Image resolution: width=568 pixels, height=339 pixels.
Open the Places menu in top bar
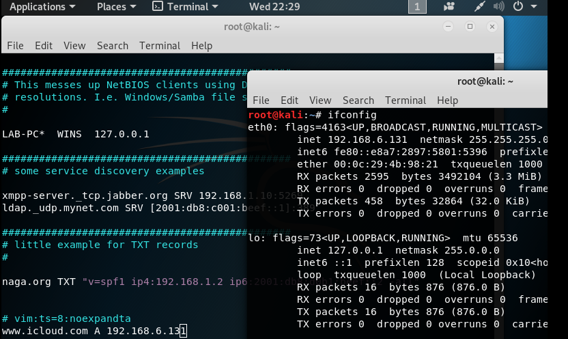coord(116,7)
